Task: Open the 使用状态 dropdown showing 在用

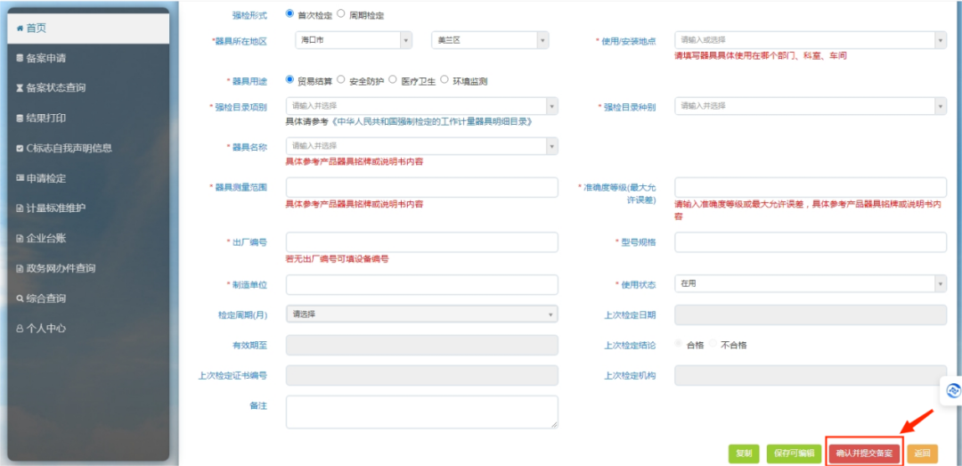Action: pyautogui.click(x=811, y=283)
